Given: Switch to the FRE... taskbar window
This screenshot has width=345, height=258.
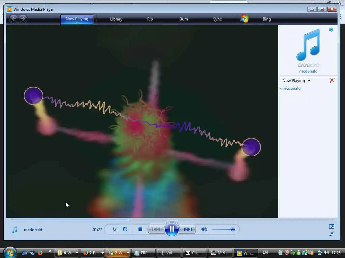Looking at the screenshot, I should click(x=144, y=253).
